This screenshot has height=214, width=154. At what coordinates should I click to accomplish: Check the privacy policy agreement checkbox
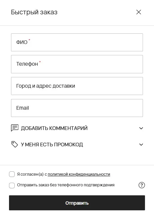point(12,174)
